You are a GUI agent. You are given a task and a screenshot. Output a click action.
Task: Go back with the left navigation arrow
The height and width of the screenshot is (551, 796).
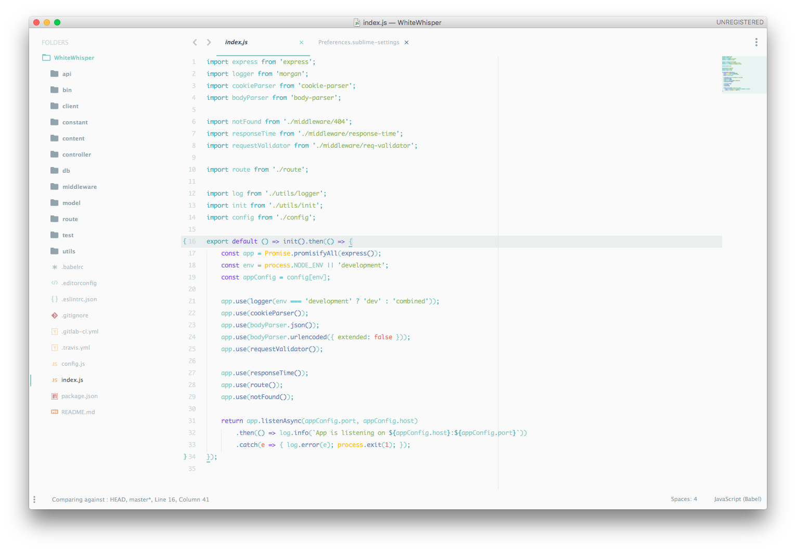195,42
